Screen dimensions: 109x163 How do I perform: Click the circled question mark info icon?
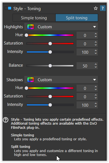[6, 120]
